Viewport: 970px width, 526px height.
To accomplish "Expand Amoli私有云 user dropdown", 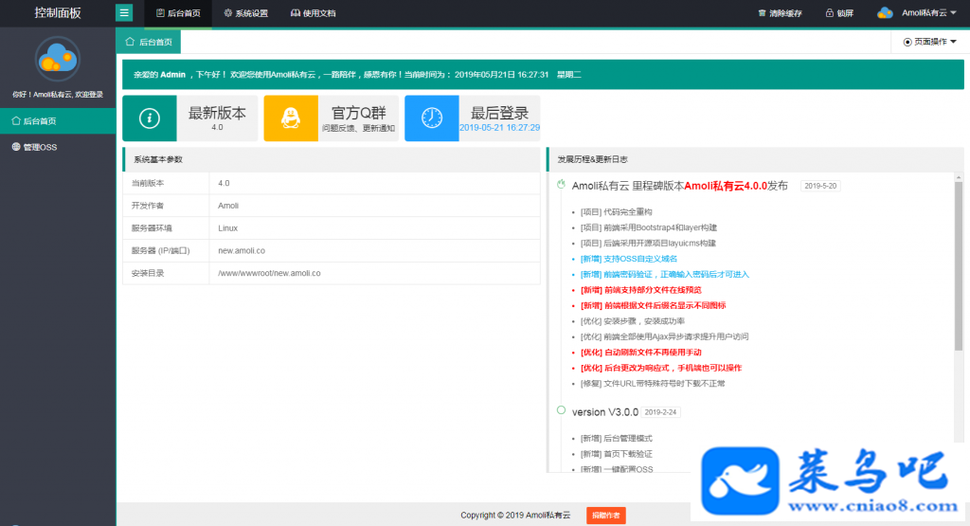I will click(917, 13).
